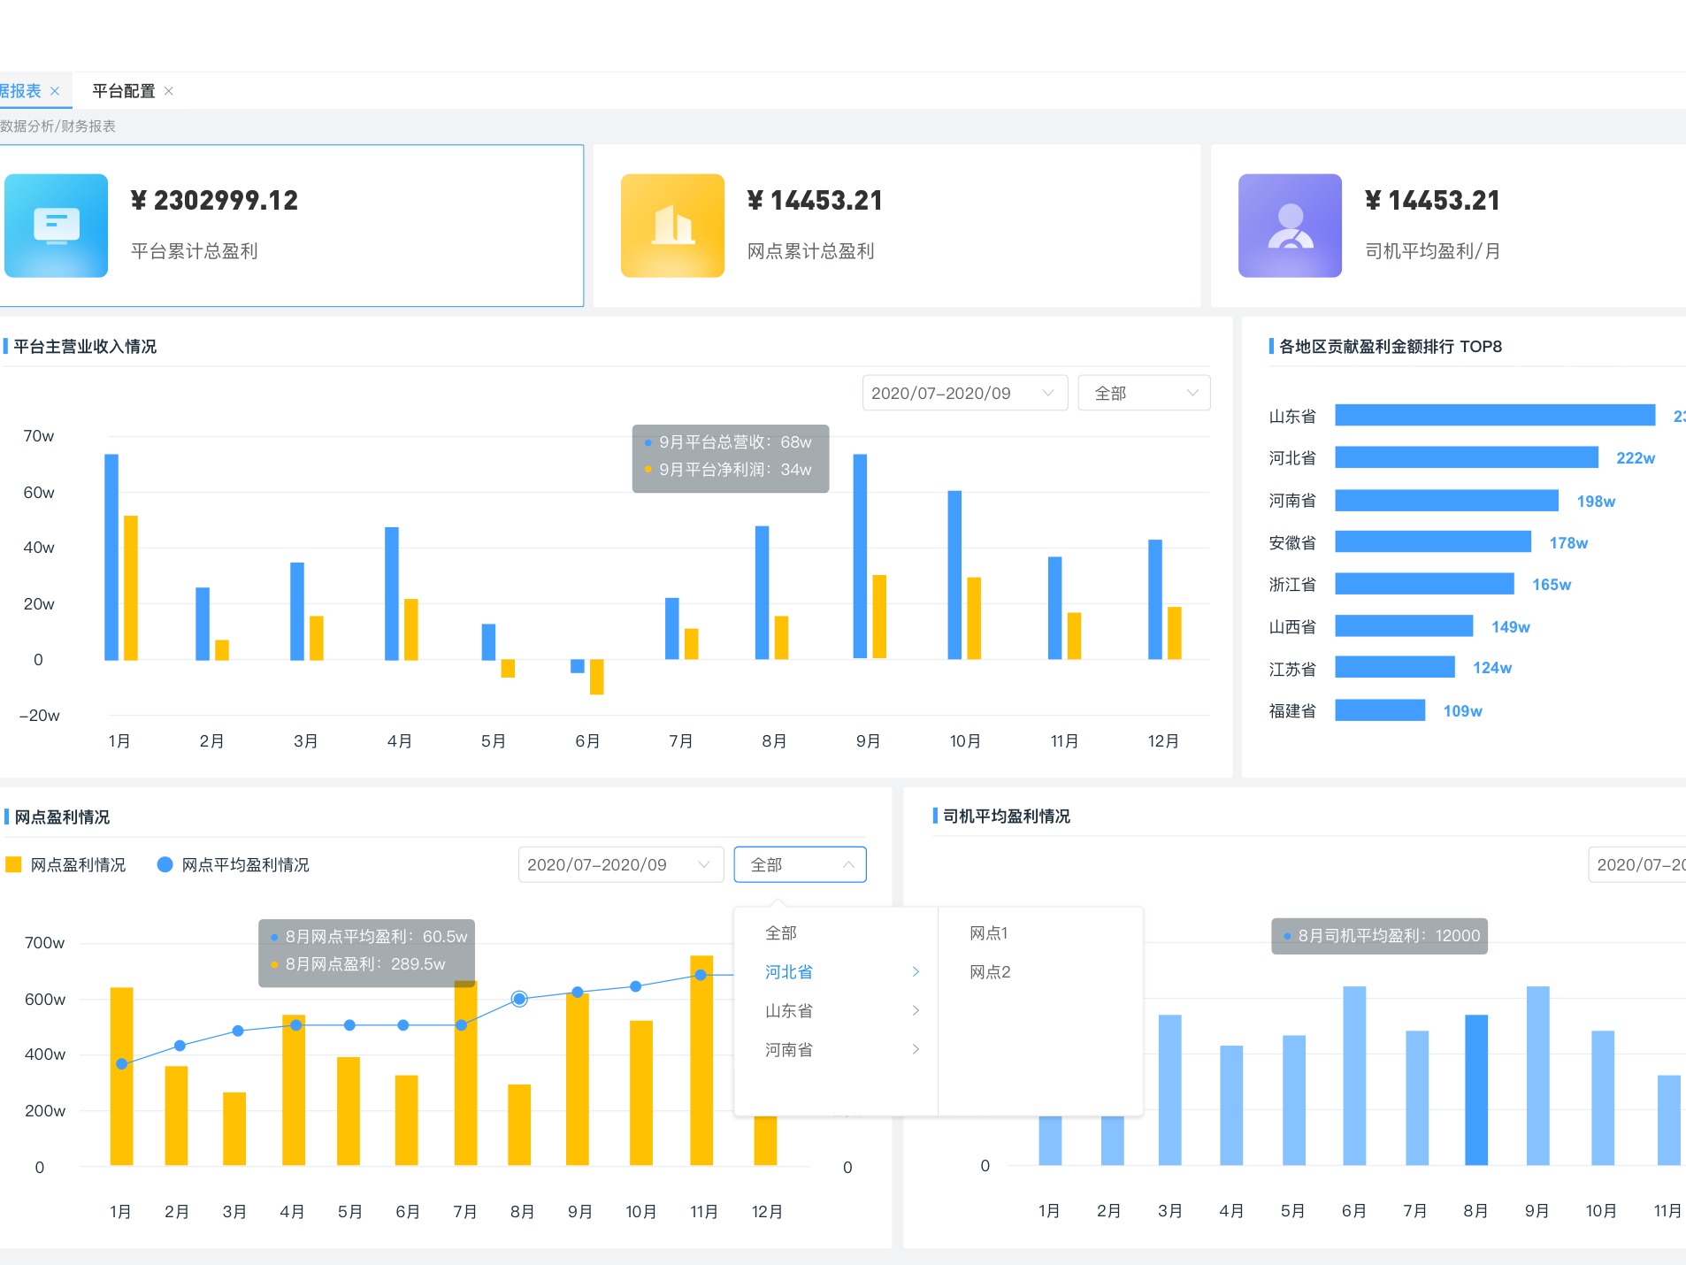The image size is (1686, 1265).
Task: Select 全部 in the cascading menu
Action: coord(781,932)
